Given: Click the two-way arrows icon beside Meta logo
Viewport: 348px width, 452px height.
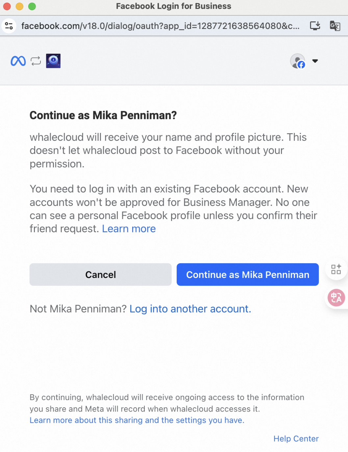Looking at the screenshot, I should click(x=36, y=61).
